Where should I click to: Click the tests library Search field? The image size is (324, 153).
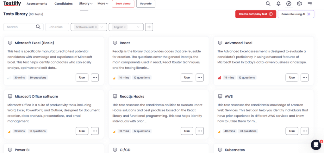click(23, 27)
